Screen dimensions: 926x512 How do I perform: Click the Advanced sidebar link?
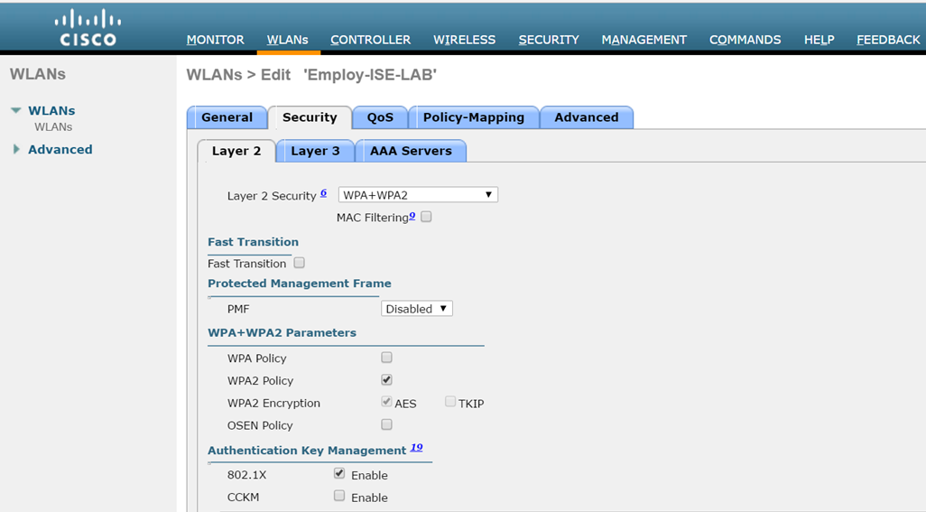pyautogui.click(x=60, y=149)
